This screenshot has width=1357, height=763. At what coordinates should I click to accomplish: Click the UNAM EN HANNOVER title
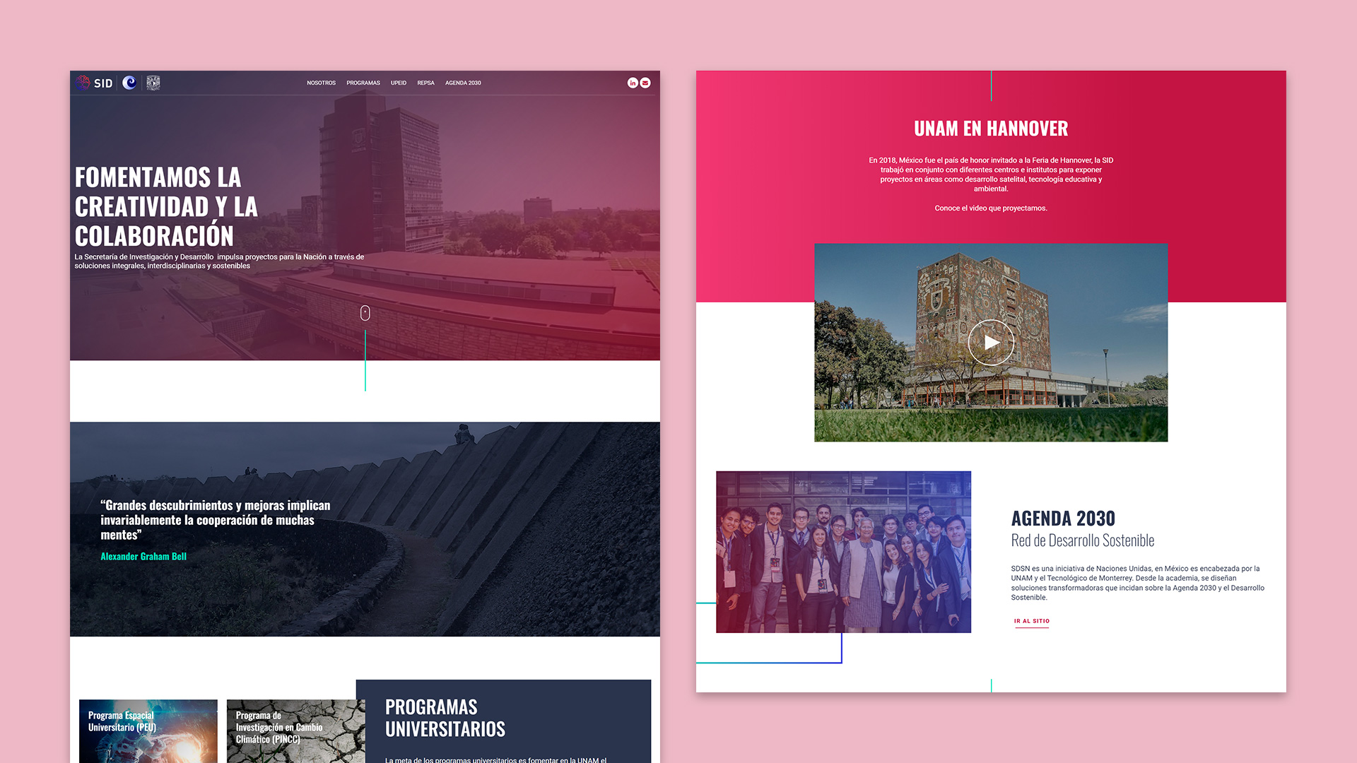click(991, 129)
